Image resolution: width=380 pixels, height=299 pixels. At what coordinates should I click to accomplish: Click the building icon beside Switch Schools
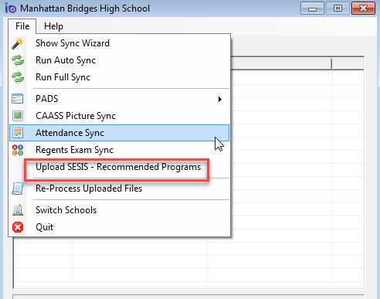click(18, 210)
